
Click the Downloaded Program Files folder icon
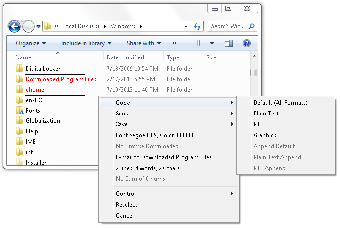click(19, 79)
